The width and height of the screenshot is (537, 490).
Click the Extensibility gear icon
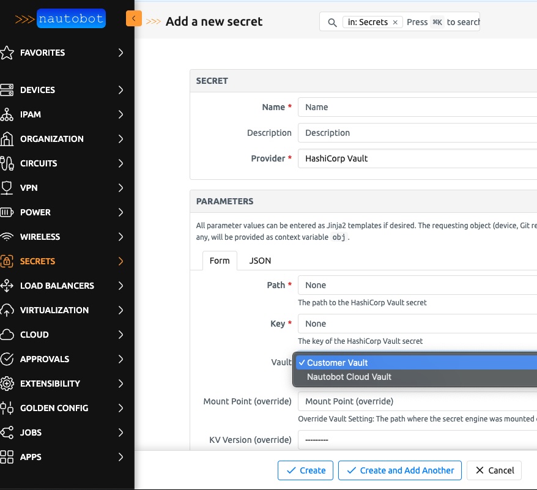coord(7,384)
